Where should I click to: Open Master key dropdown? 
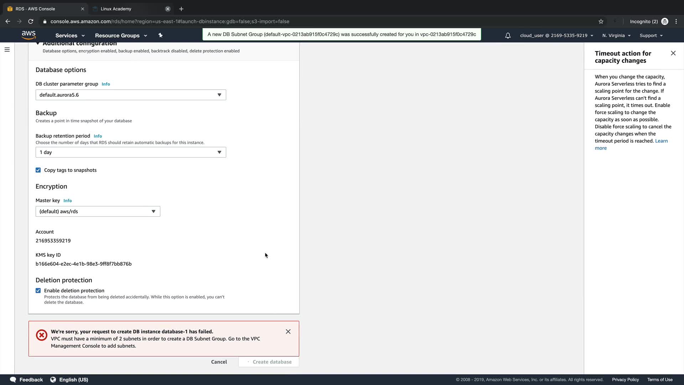tap(98, 211)
